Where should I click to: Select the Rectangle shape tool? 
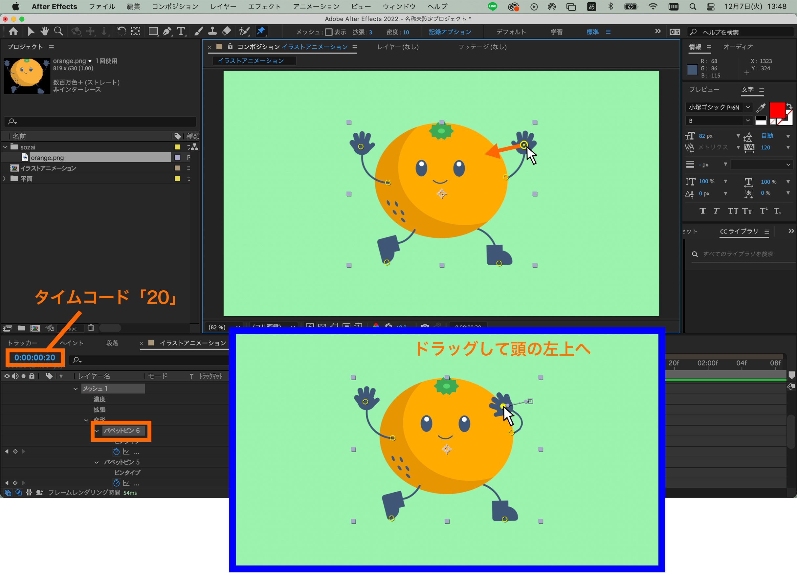(153, 32)
